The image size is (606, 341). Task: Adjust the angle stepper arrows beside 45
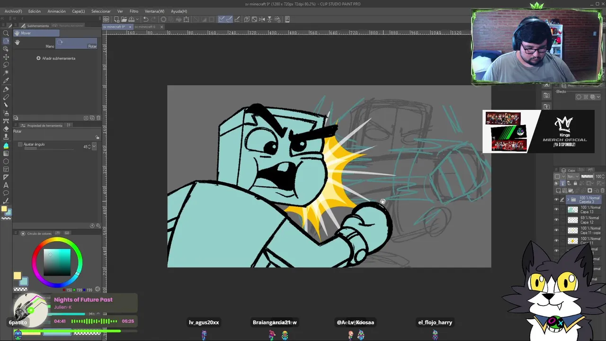(90, 147)
